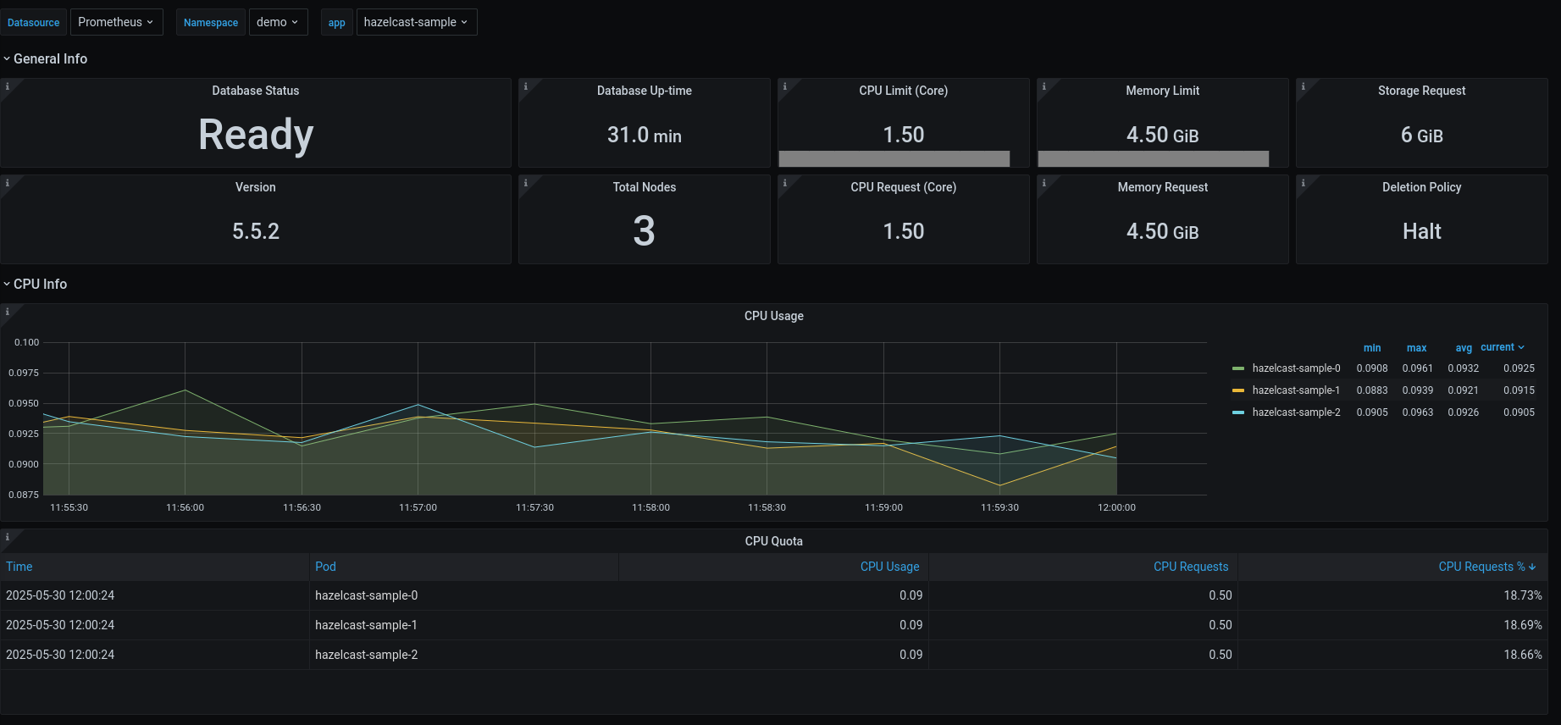This screenshot has height=725, width=1561.
Task: Click the info icon on Database Up-time panel
Action: [x=525, y=86]
